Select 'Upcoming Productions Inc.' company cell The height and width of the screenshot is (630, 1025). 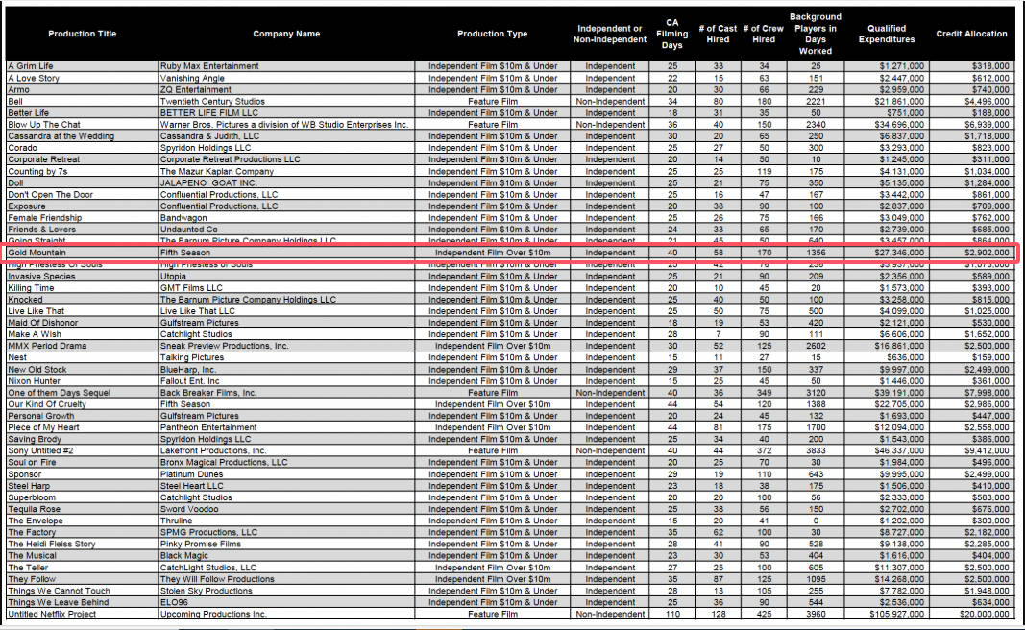(286, 614)
